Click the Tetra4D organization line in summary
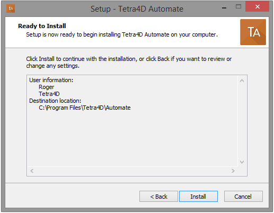This screenshot has width=274, height=213. click(49, 94)
